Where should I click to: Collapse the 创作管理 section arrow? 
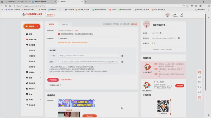click(41, 45)
